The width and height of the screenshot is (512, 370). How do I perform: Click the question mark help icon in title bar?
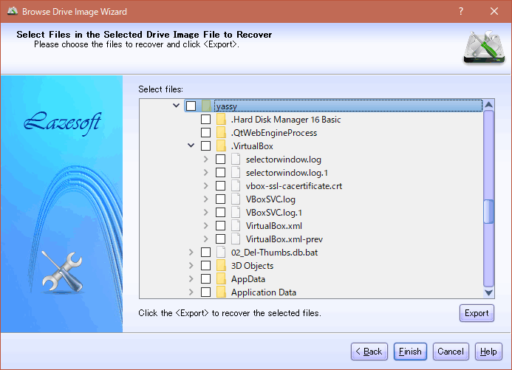[x=461, y=11]
